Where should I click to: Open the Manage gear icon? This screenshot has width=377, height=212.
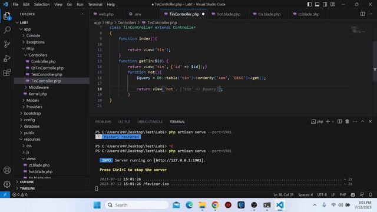(7, 184)
